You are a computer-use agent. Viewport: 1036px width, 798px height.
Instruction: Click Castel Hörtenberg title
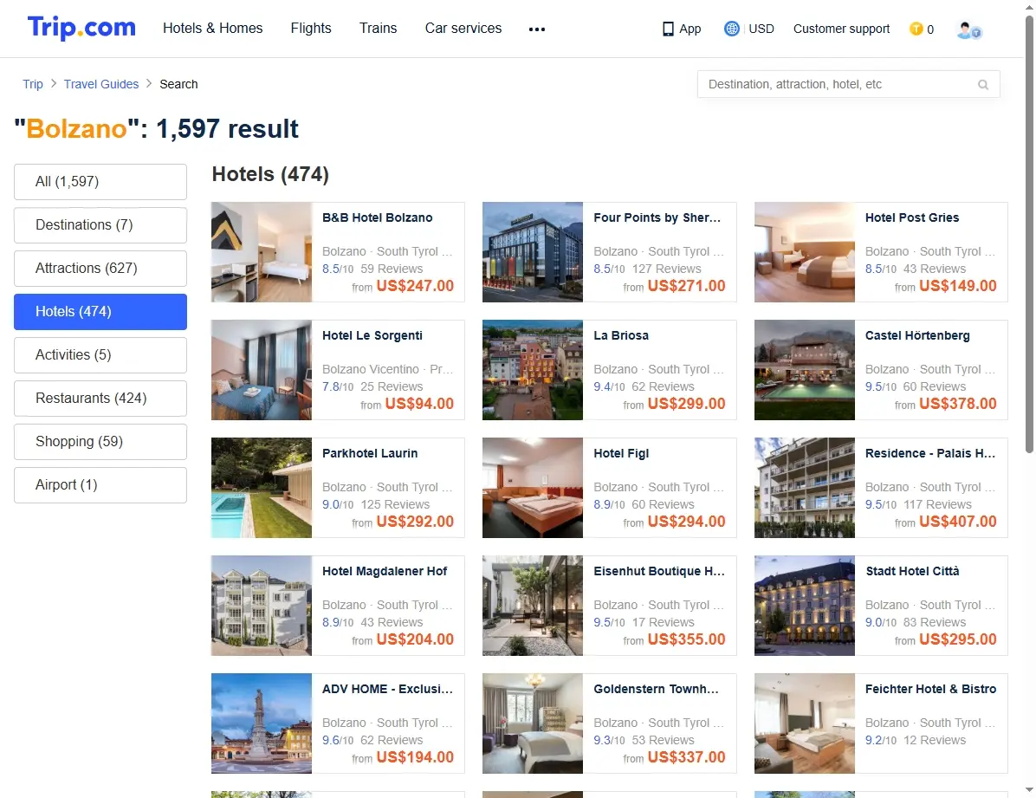tap(917, 335)
